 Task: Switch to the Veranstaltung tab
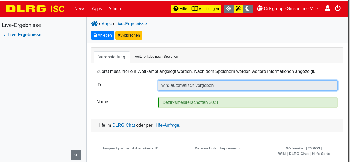(x=112, y=57)
